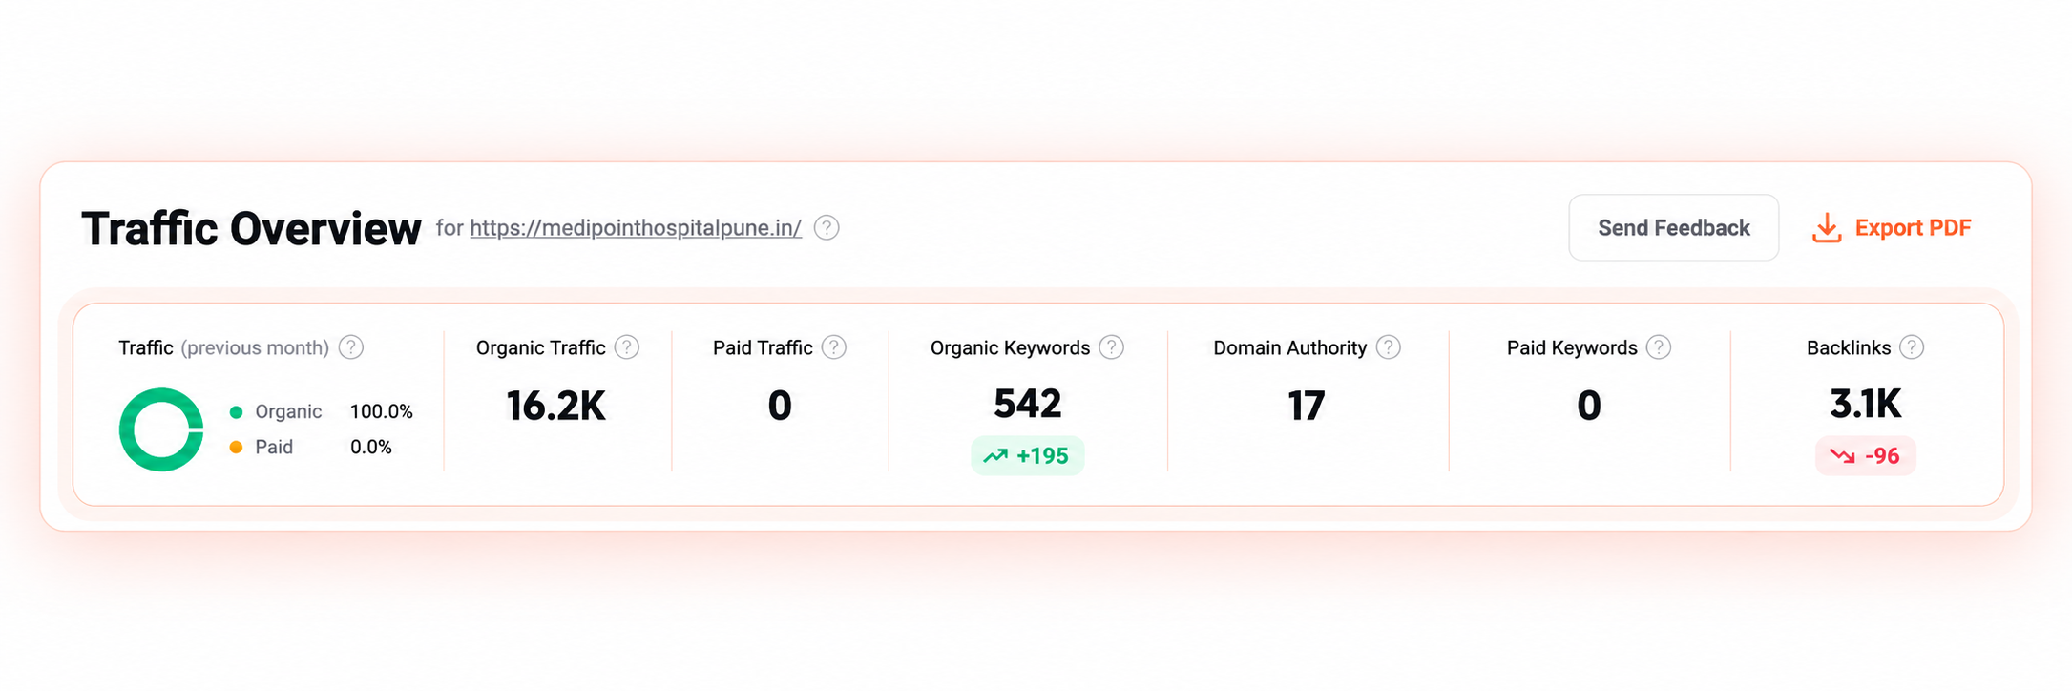
Task: Click the Paid Traffic label
Action: pos(763,348)
